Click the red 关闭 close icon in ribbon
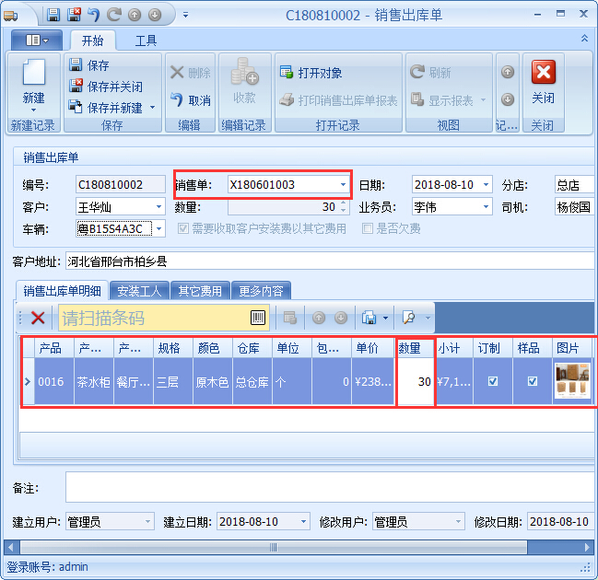598x580 pixels. coord(543,73)
